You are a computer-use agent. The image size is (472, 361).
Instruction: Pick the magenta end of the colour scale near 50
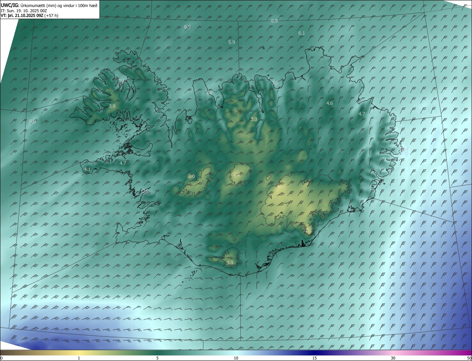pos(468,353)
